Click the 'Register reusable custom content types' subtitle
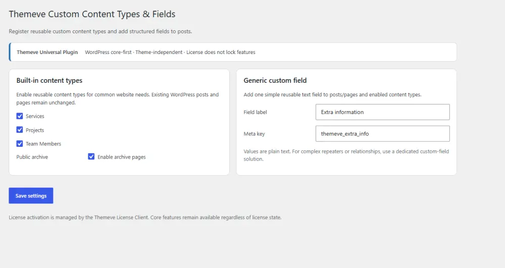Screen dimensions: 505x268 (x=100, y=31)
